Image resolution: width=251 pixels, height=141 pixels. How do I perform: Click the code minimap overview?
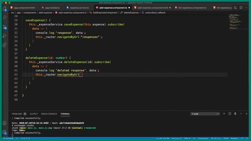point(235,22)
